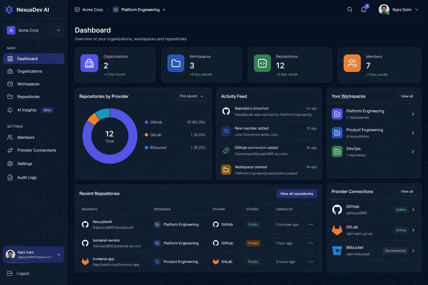Viewport: 428px width, 285px height.
Task: Open the search icon in the top bar
Action: coord(350,9)
